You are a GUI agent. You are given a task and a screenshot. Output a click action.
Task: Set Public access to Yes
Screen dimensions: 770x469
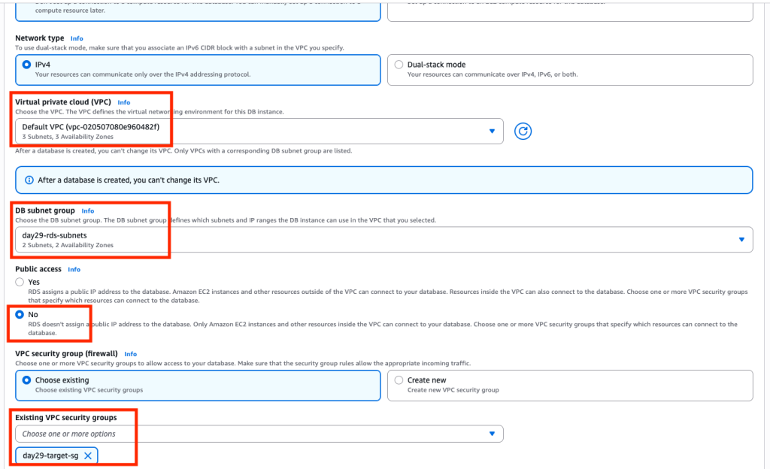click(x=20, y=282)
